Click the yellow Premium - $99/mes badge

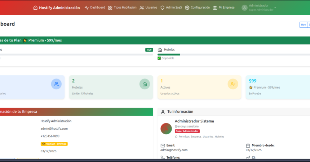[x=54, y=144]
